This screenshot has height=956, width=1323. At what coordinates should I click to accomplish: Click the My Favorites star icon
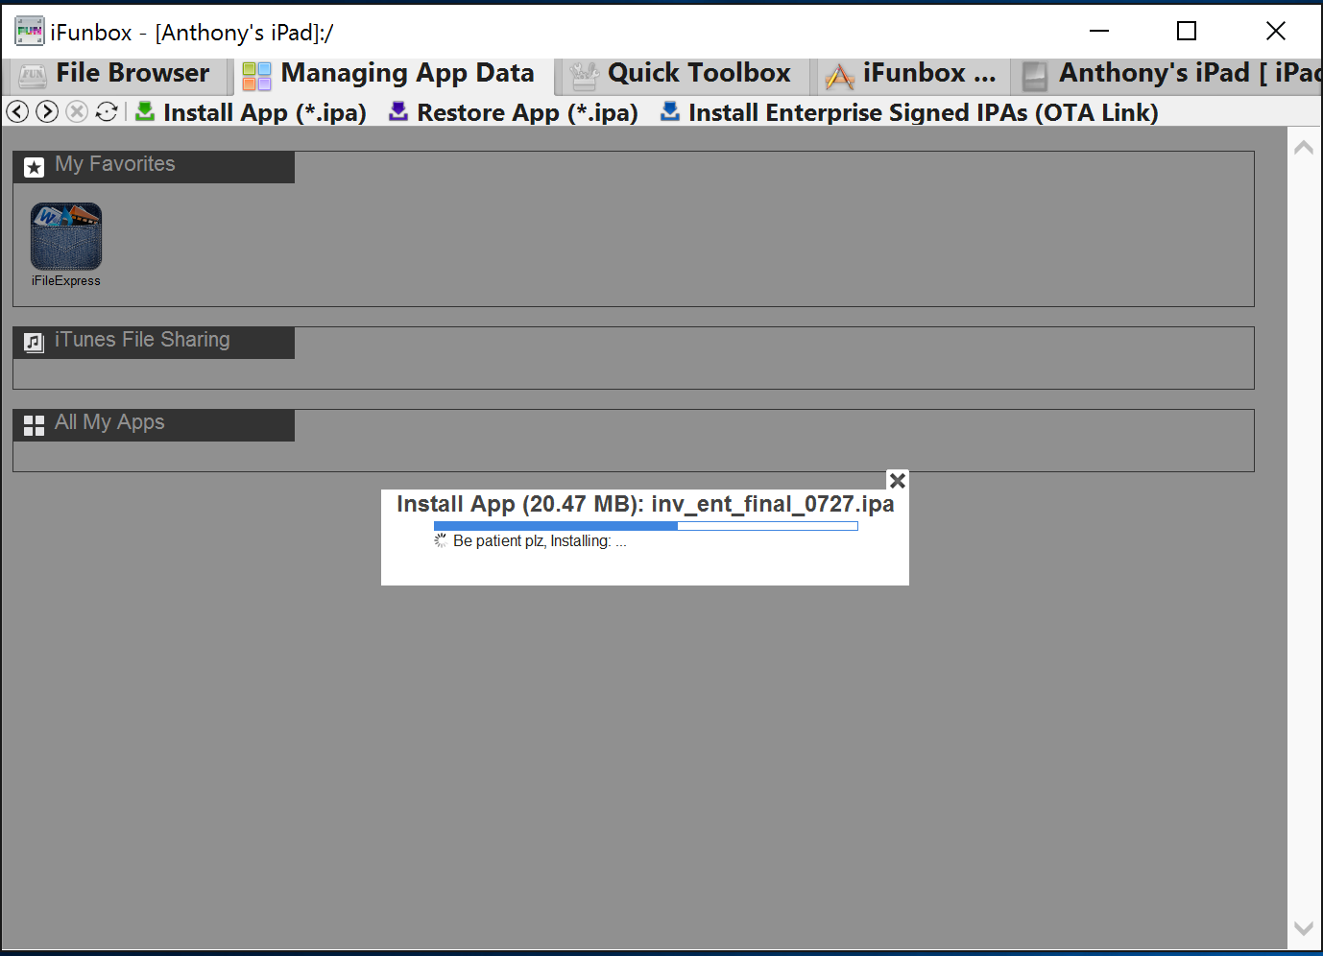pos(35,168)
